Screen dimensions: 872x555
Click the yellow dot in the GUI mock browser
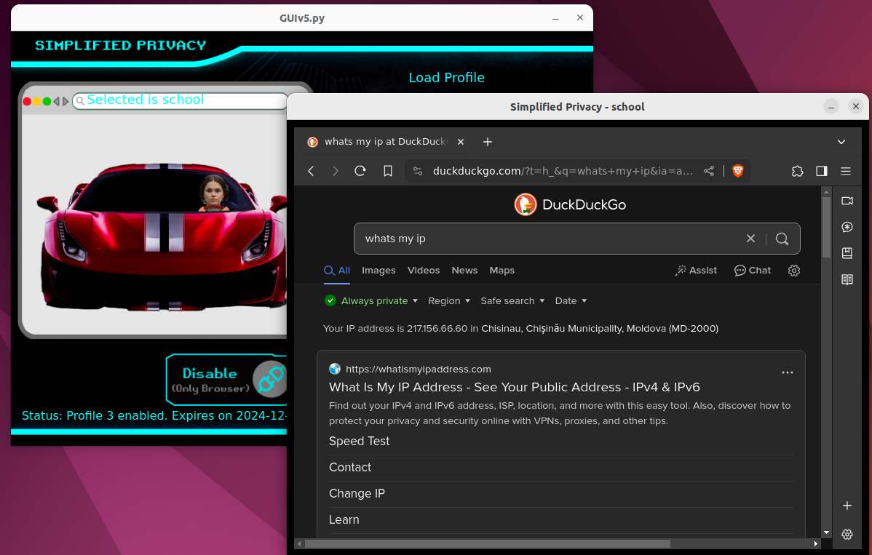(36, 101)
